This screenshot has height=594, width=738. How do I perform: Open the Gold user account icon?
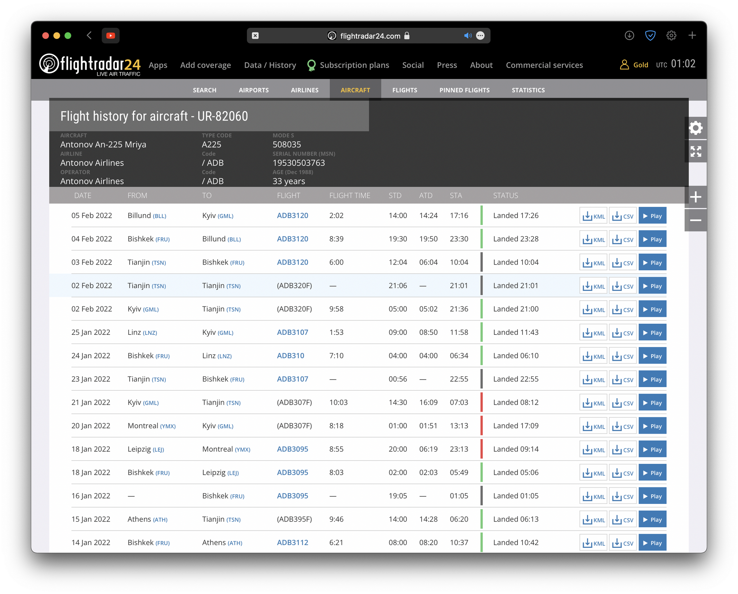624,65
